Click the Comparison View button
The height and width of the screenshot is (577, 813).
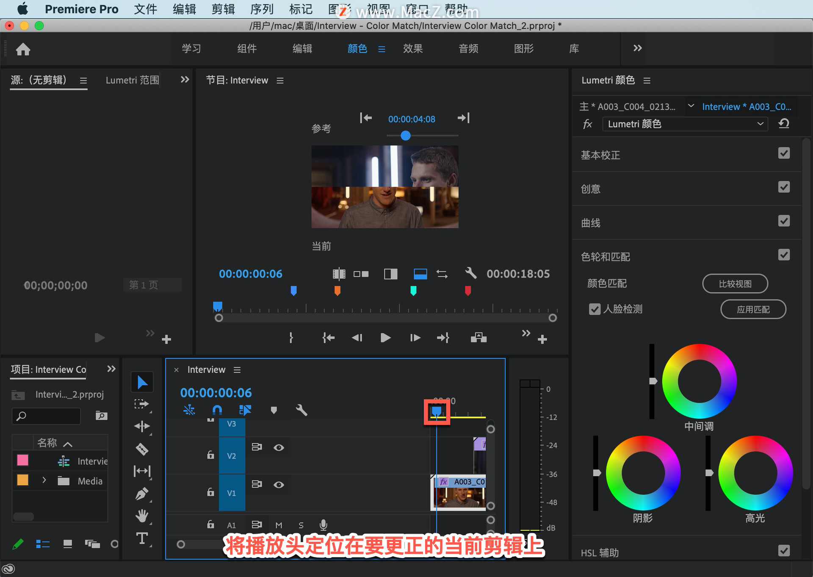coord(735,284)
